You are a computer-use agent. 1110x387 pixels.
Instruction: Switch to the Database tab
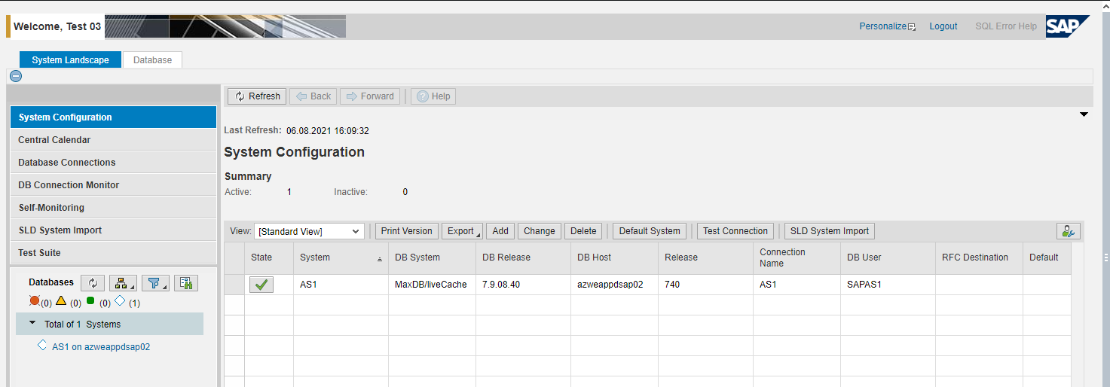pyautogui.click(x=152, y=60)
